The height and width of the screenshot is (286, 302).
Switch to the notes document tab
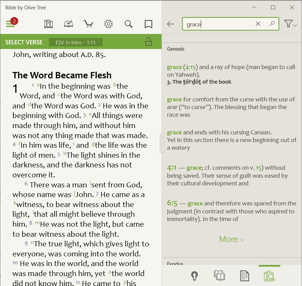click(x=245, y=276)
